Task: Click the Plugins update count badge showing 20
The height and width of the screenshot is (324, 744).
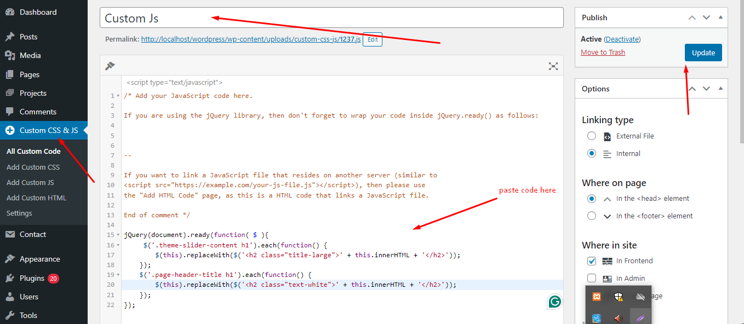Action: click(53, 278)
